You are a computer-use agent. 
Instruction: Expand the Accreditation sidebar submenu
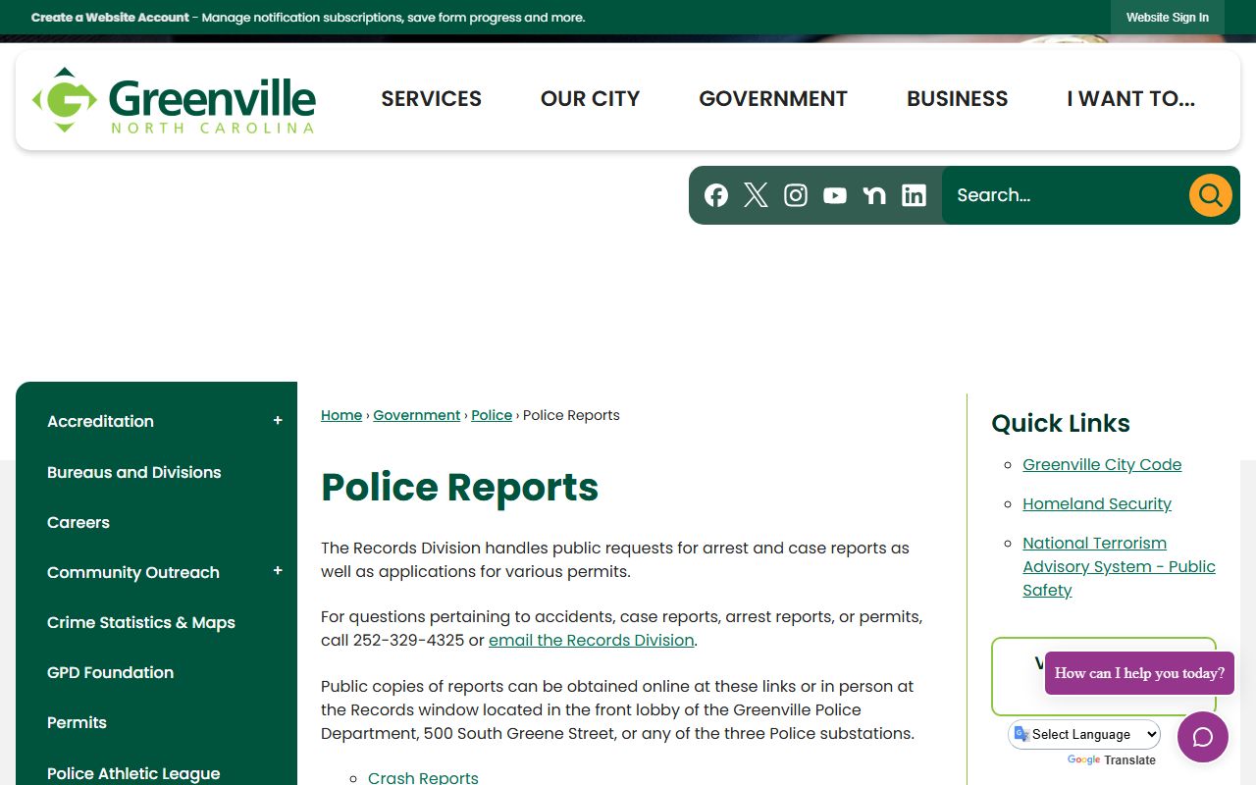tap(278, 421)
